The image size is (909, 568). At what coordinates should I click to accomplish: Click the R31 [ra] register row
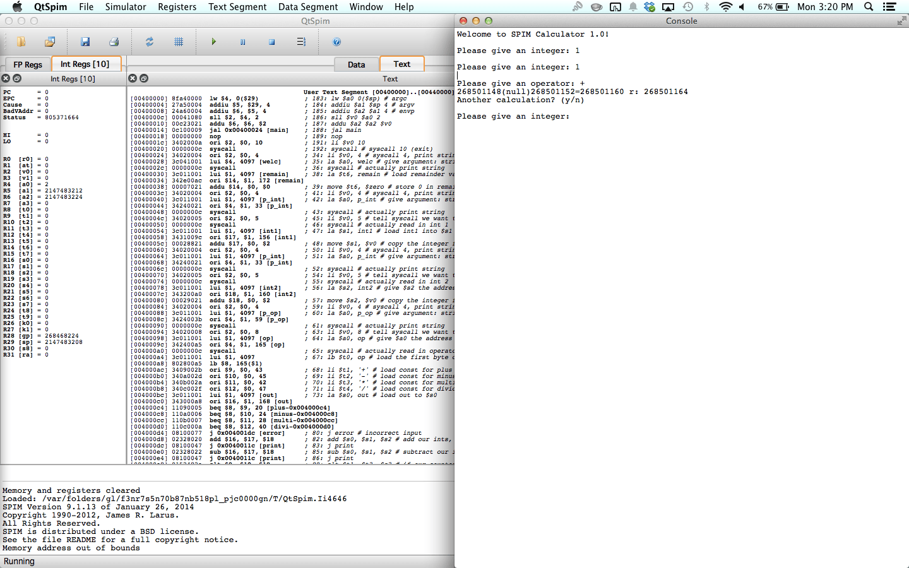[x=25, y=355]
